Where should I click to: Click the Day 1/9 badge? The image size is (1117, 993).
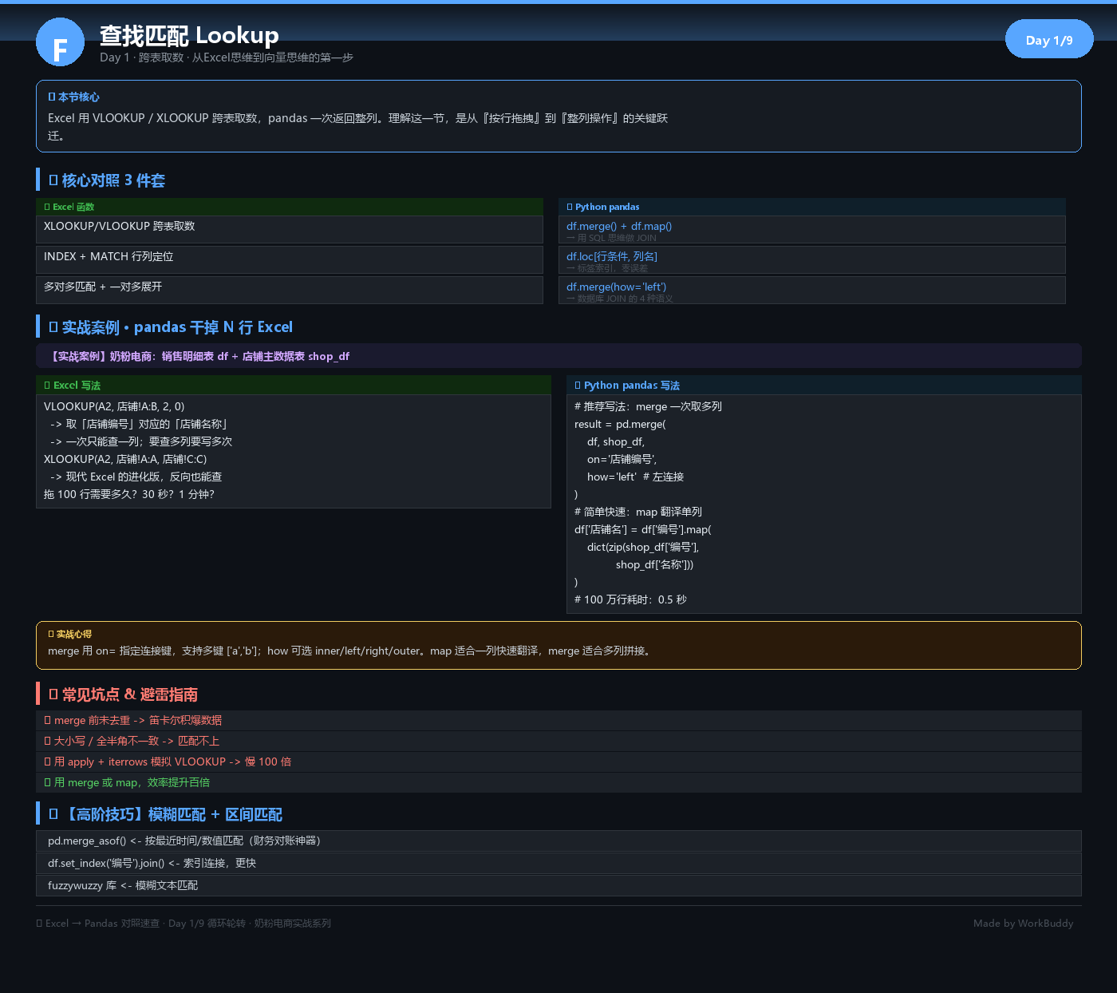[x=1049, y=39]
